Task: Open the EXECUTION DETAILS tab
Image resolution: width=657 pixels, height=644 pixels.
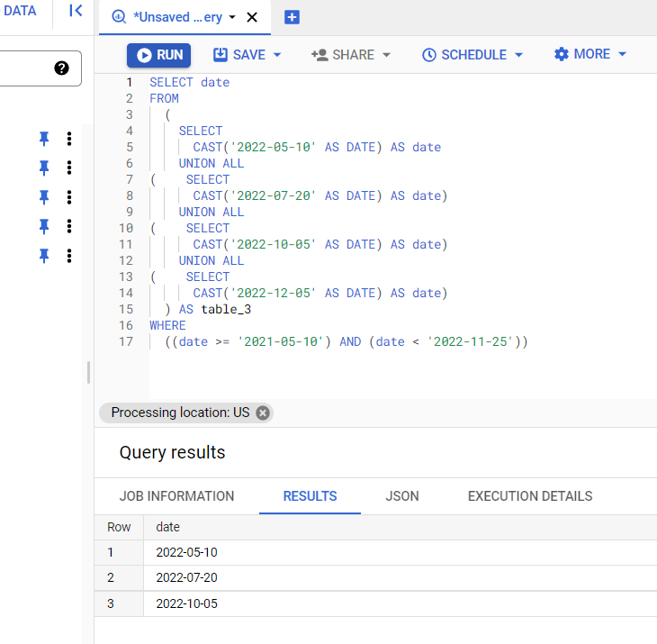Action: click(530, 496)
